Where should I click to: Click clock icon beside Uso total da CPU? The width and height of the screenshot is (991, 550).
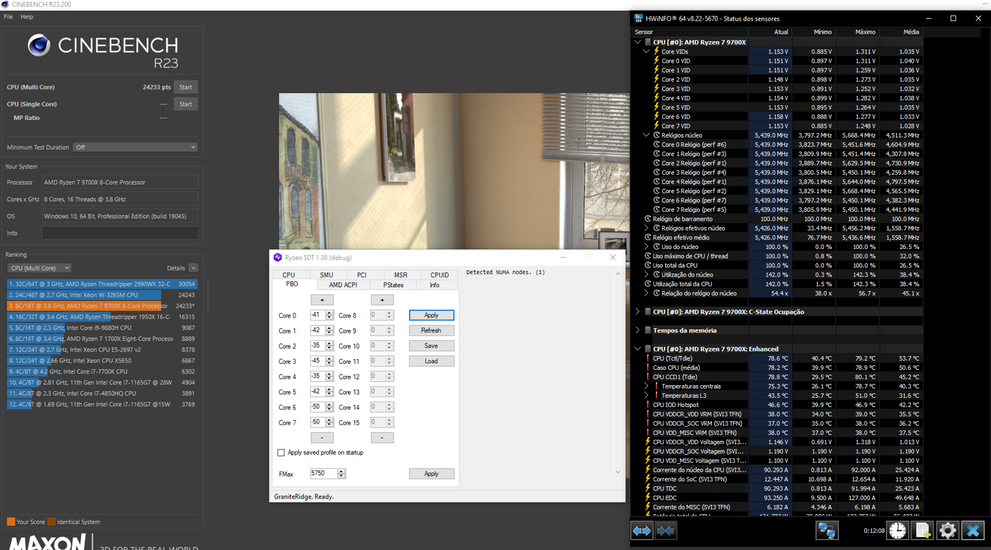pyautogui.click(x=648, y=265)
